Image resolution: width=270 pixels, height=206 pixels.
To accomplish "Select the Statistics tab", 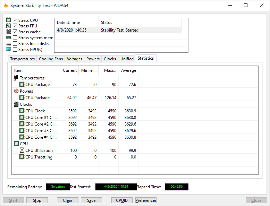I will point(146,58).
